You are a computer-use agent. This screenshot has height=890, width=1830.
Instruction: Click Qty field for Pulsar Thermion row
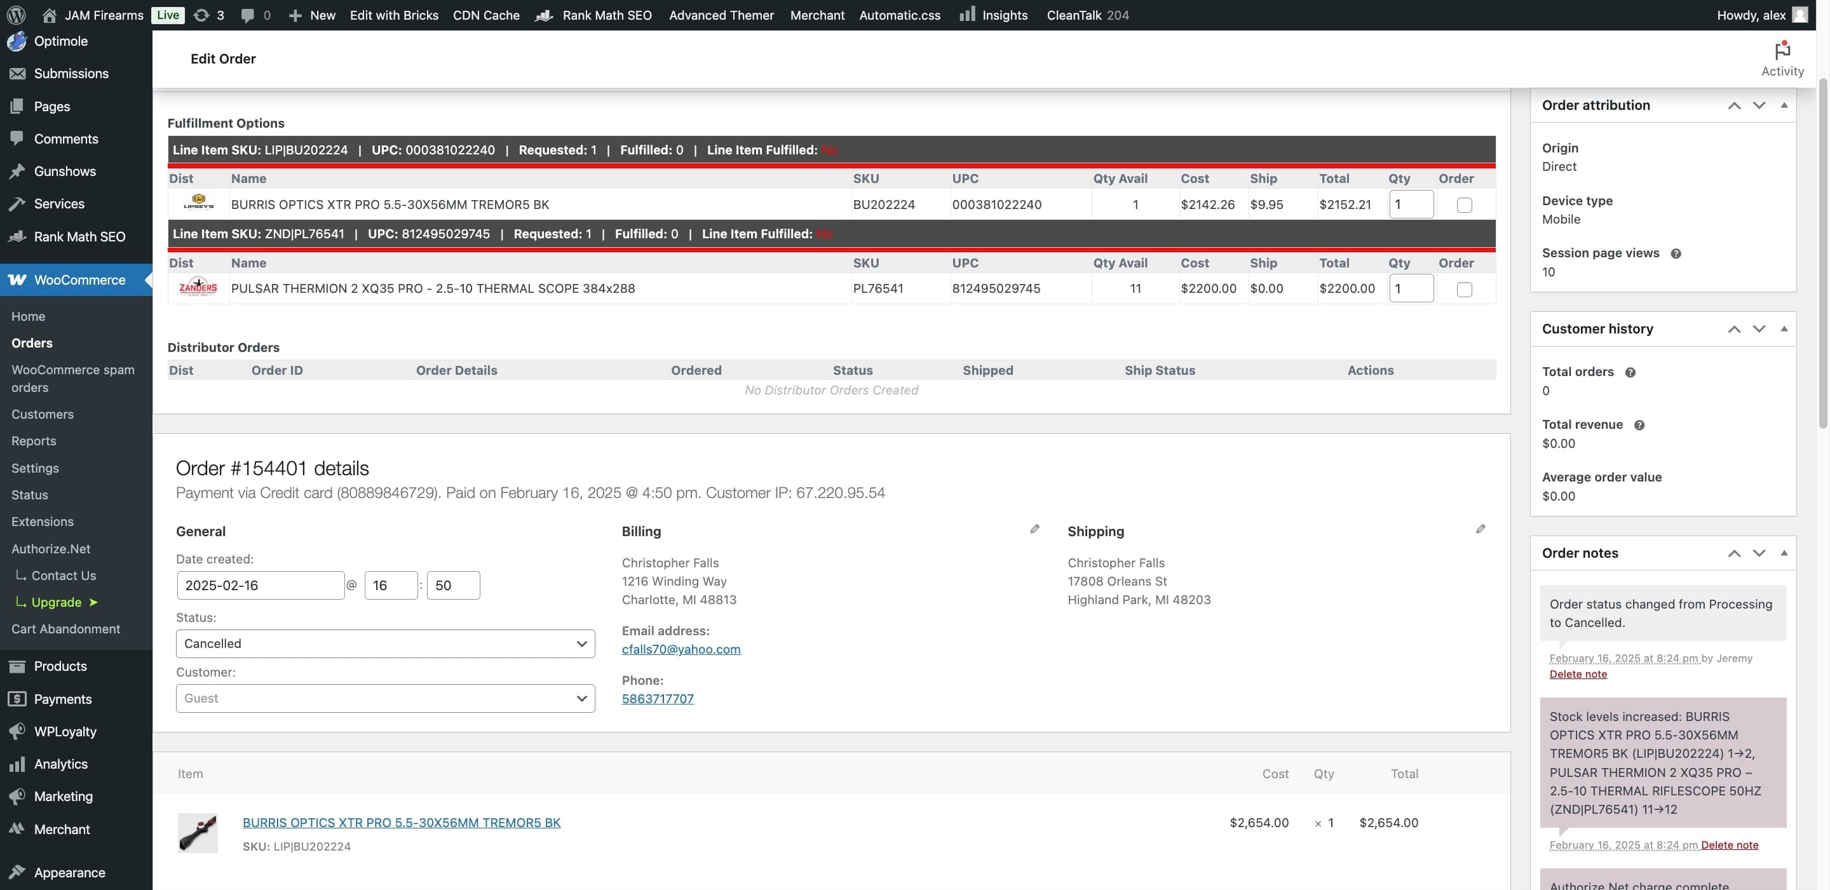point(1411,288)
